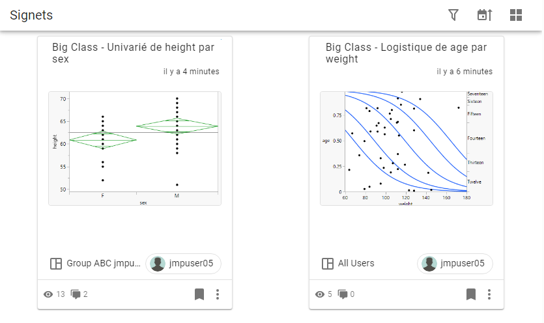Click comments icon on Logistique card

[x=343, y=294]
